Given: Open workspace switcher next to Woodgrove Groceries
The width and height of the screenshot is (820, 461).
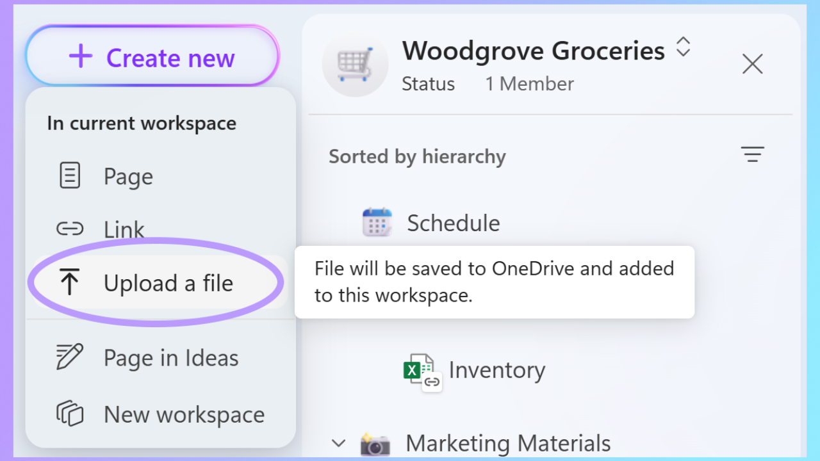Looking at the screenshot, I should (683, 47).
